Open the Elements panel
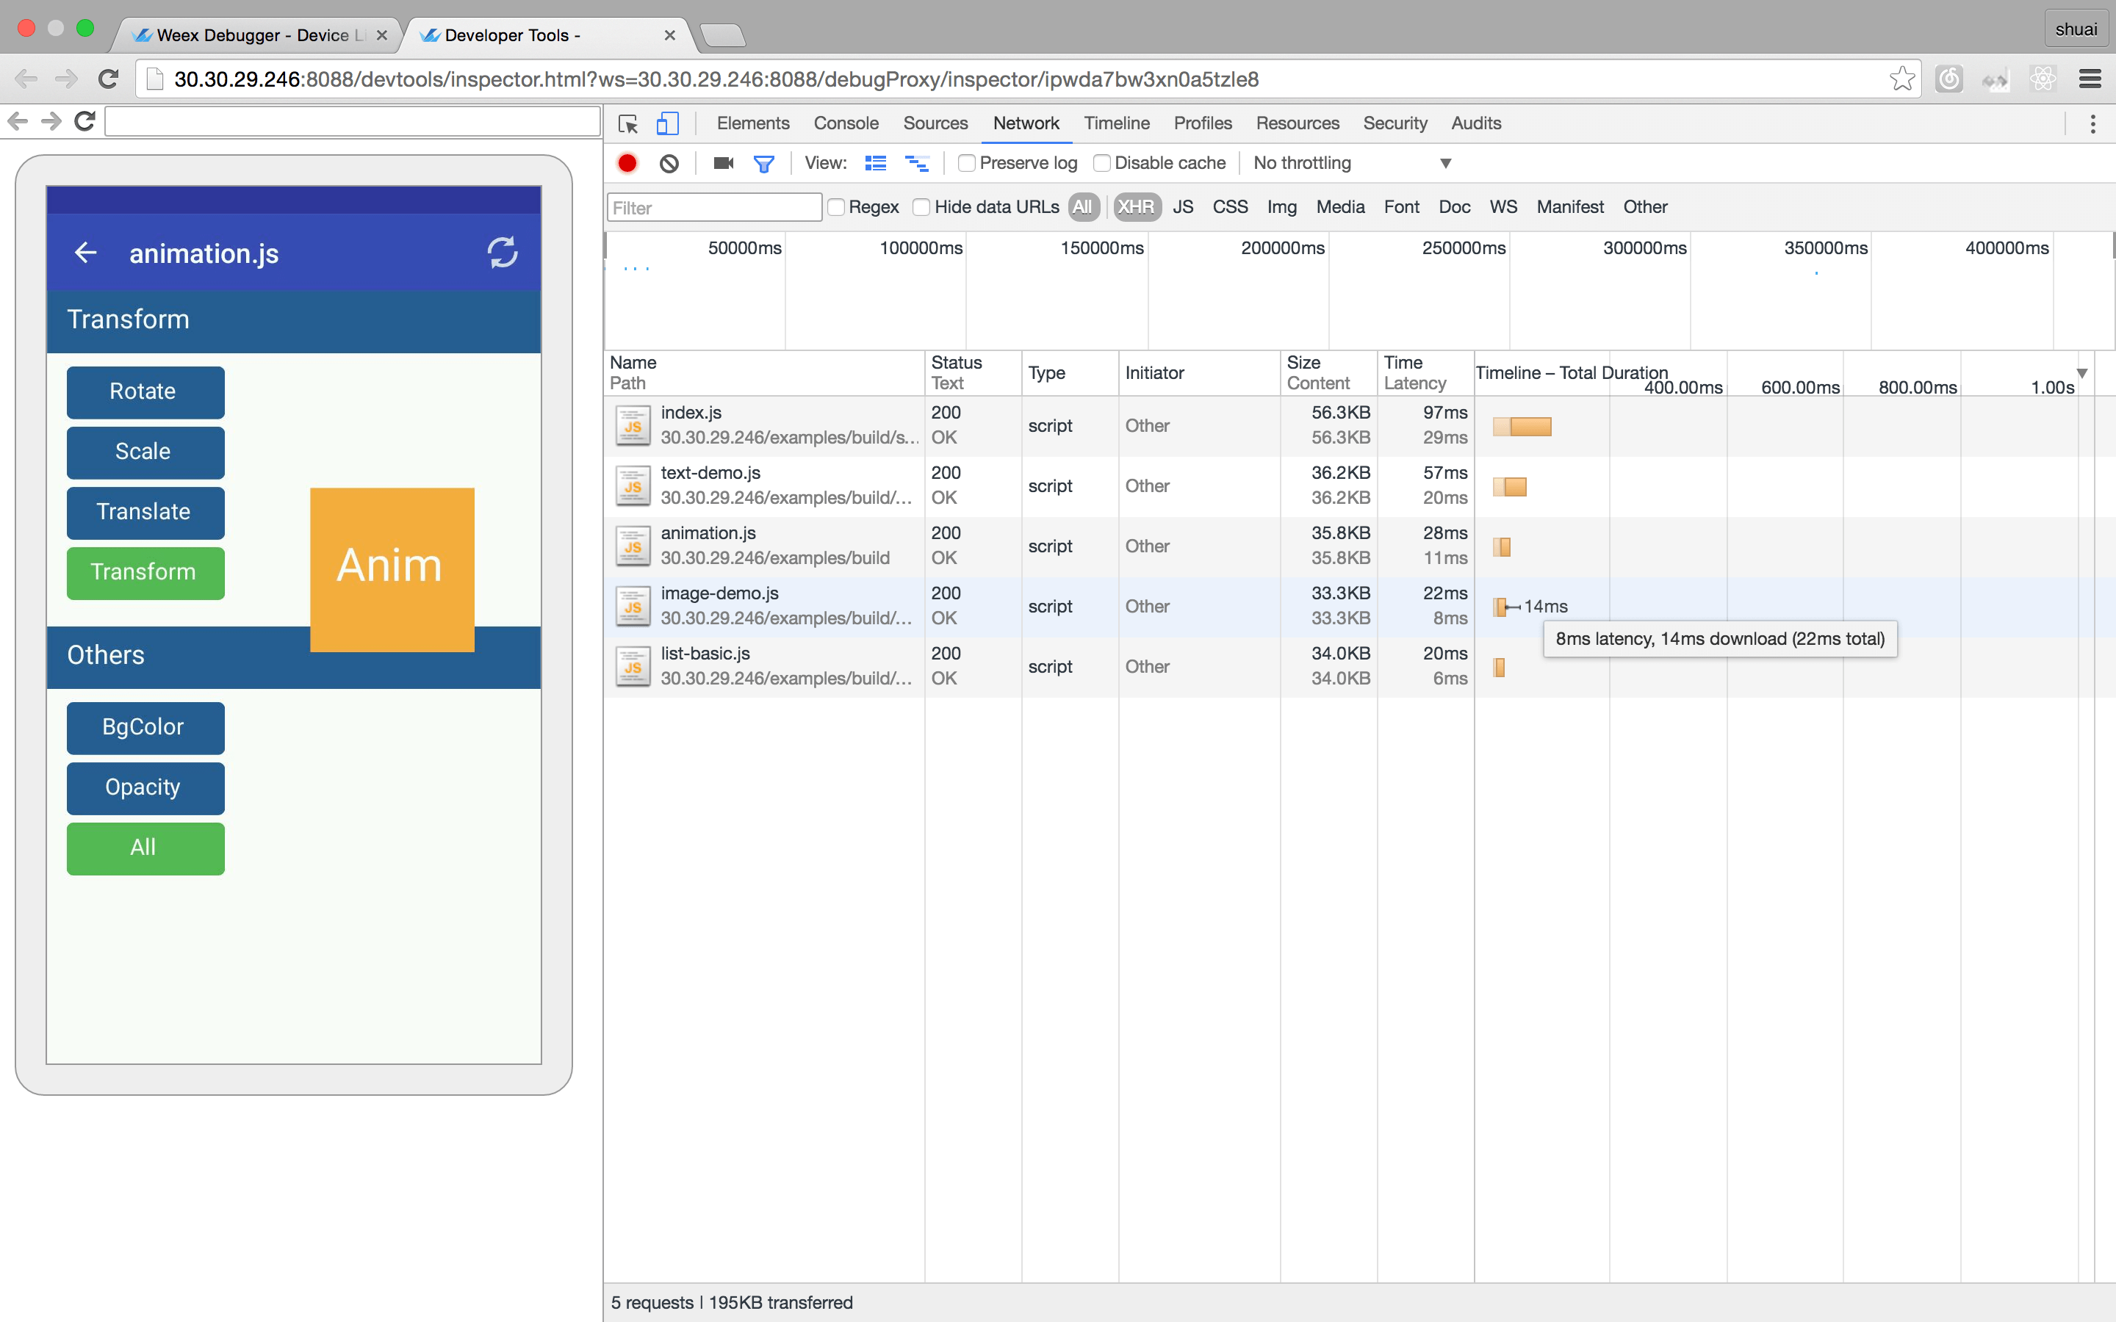 coord(753,123)
